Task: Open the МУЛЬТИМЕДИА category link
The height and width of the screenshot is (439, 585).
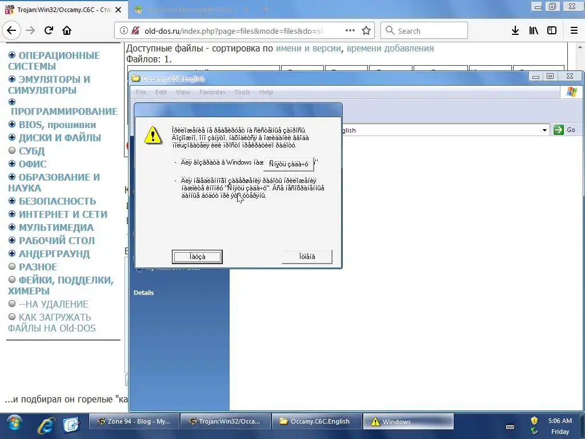Action: pyautogui.click(x=57, y=228)
